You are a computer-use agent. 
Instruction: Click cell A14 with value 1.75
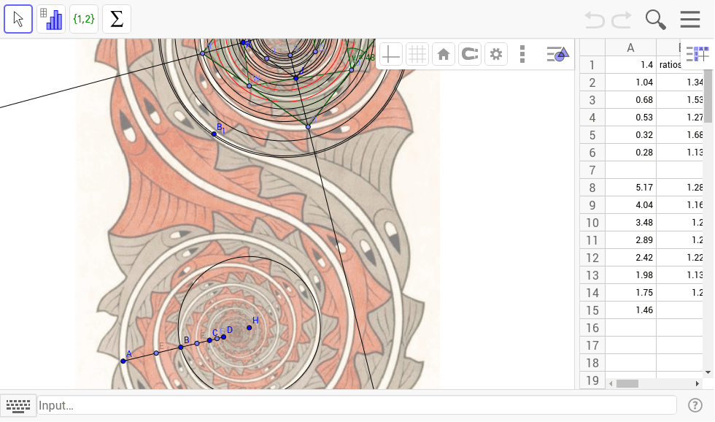click(x=630, y=293)
